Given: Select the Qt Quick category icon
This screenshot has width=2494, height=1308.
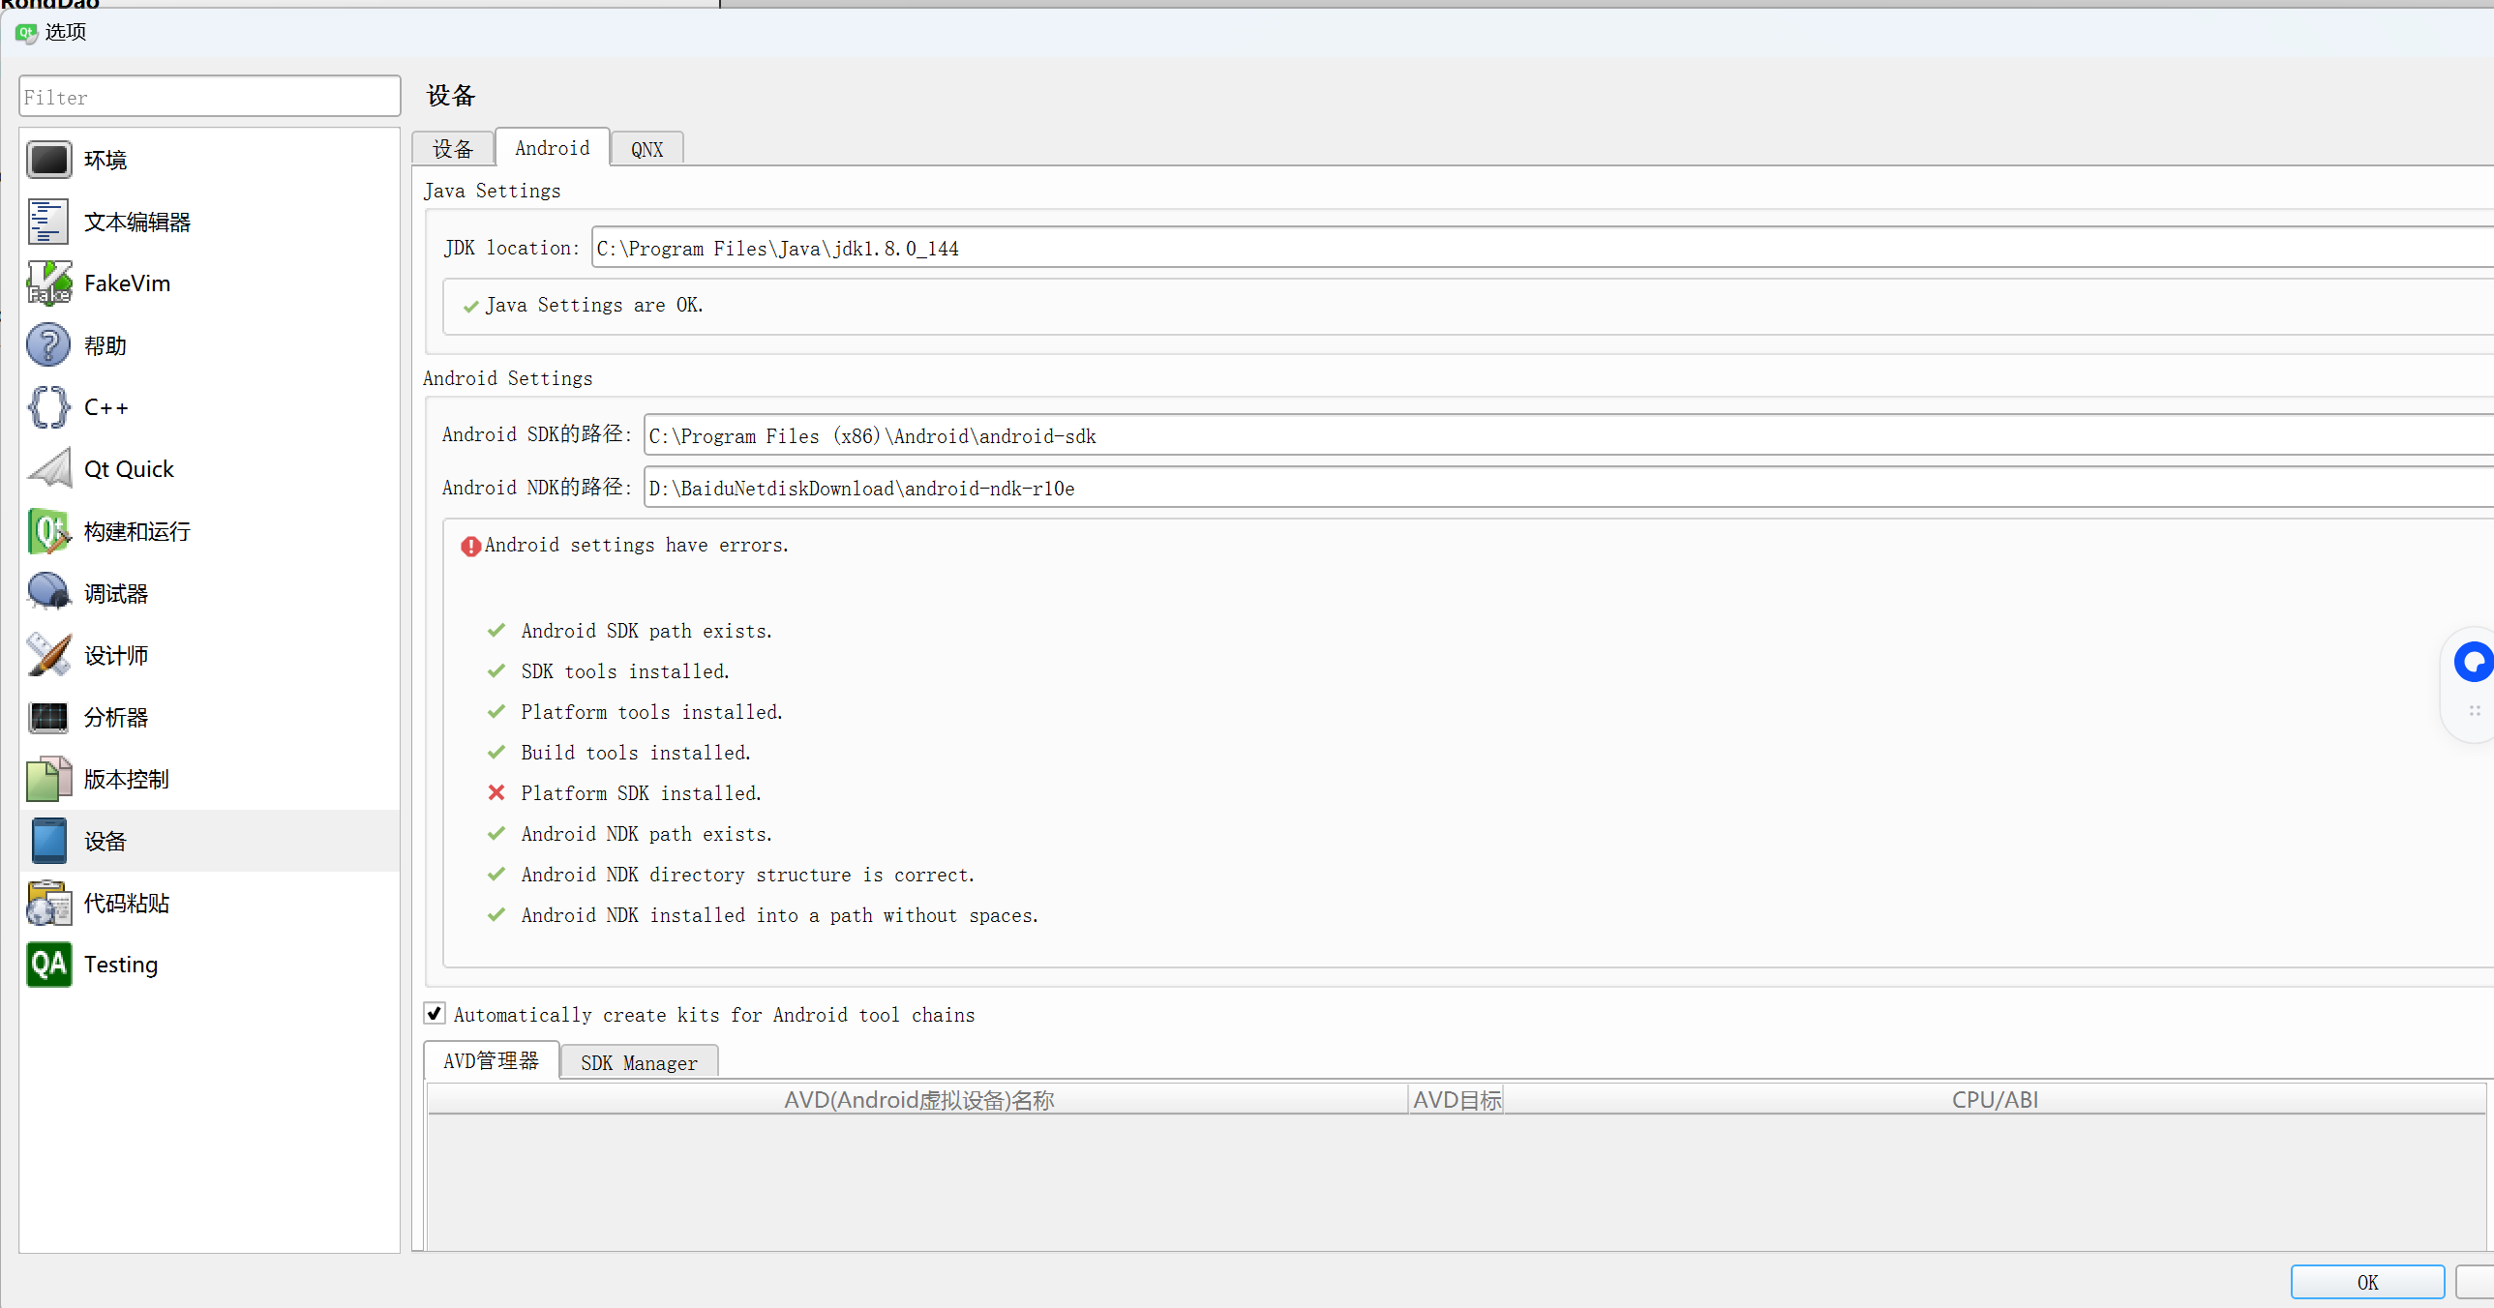Looking at the screenshot, I should [48, 468].
